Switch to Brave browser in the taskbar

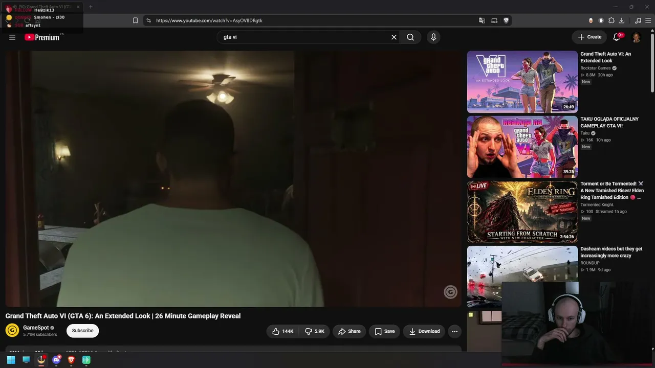click(71, 360)
